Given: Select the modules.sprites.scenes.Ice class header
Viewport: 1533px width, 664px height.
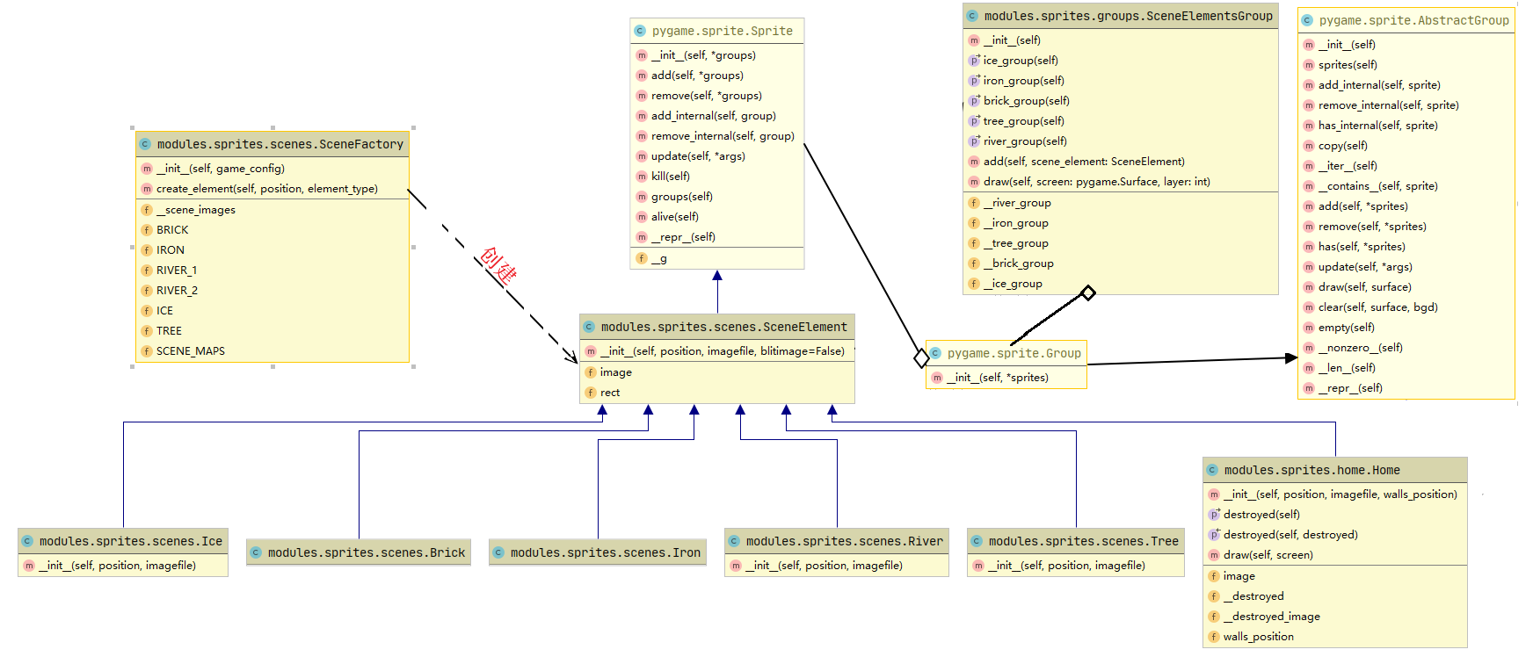Looking at the screenshot, I should 123,541.
